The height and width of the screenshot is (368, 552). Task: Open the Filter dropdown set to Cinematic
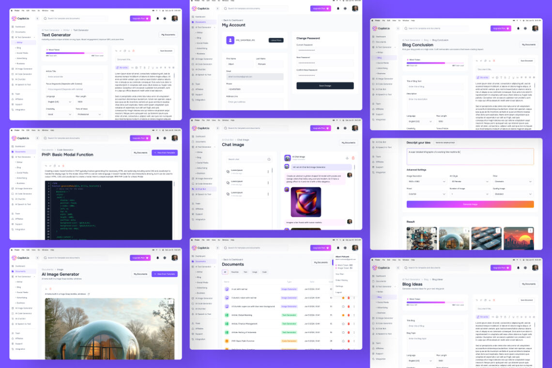pyautogui.click(x=513, y=182)
